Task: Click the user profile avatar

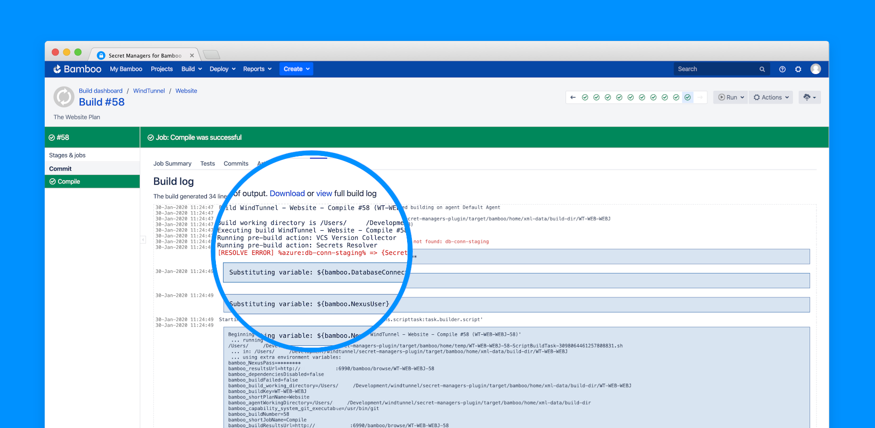Action: click(816, 69)
